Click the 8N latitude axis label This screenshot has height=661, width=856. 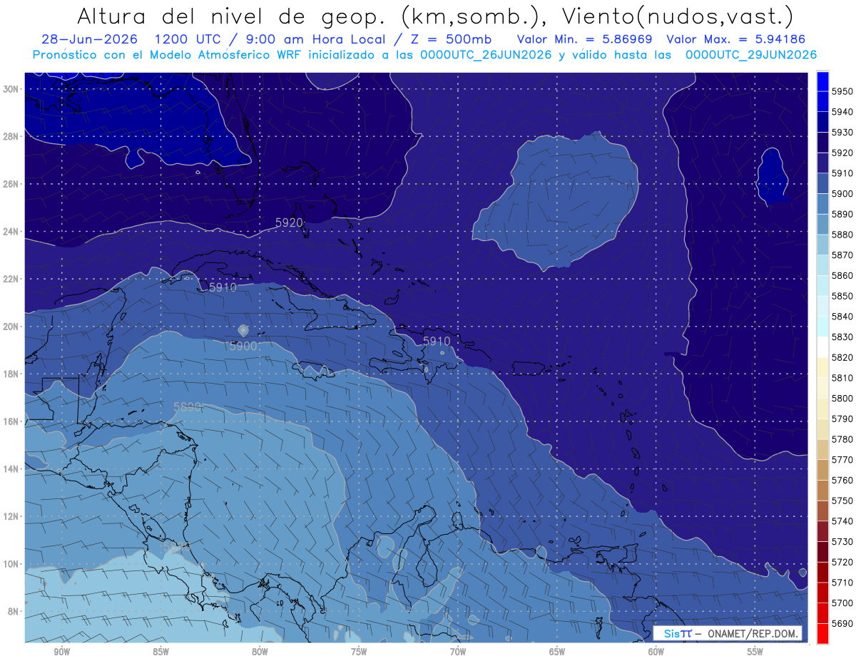13,612
